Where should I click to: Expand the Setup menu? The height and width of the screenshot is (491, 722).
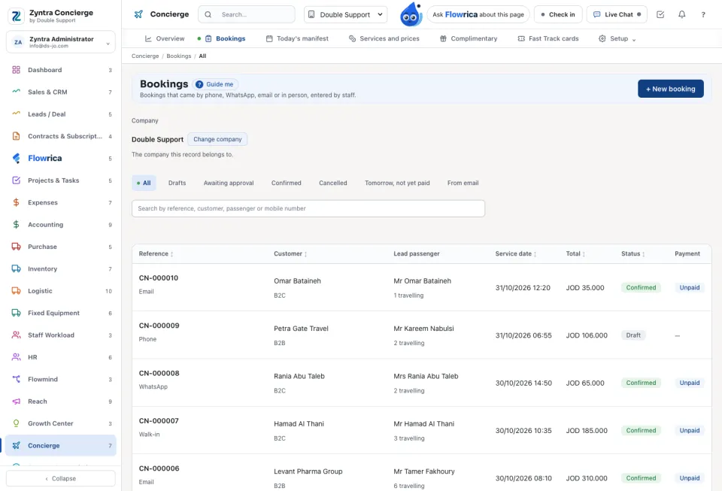pyautogui.click(x=617, y=38)
